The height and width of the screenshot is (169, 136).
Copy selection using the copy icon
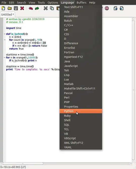point(52,8)
